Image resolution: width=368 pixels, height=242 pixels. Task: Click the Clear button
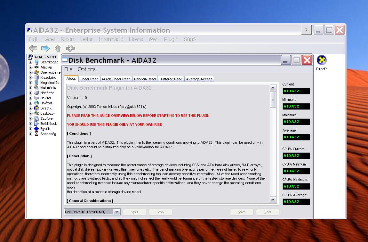coord(267,212)
